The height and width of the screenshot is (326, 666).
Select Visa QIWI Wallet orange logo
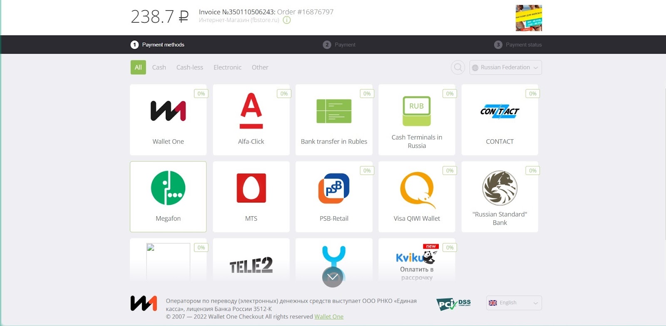417,190
